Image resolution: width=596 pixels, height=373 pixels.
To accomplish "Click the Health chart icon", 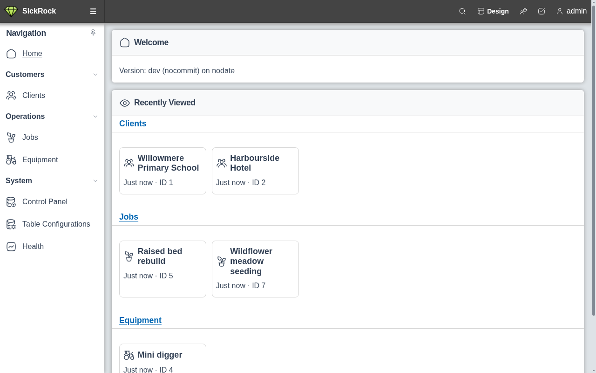I will click(x=11, y=247).
